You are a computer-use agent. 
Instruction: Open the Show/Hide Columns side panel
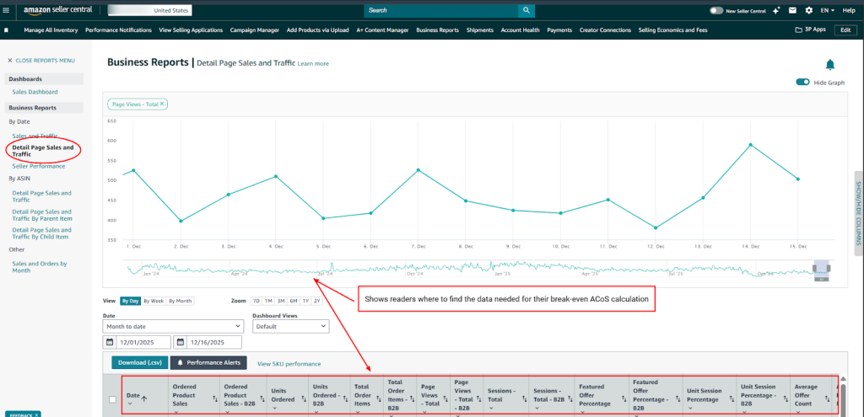tap(858, 213)
